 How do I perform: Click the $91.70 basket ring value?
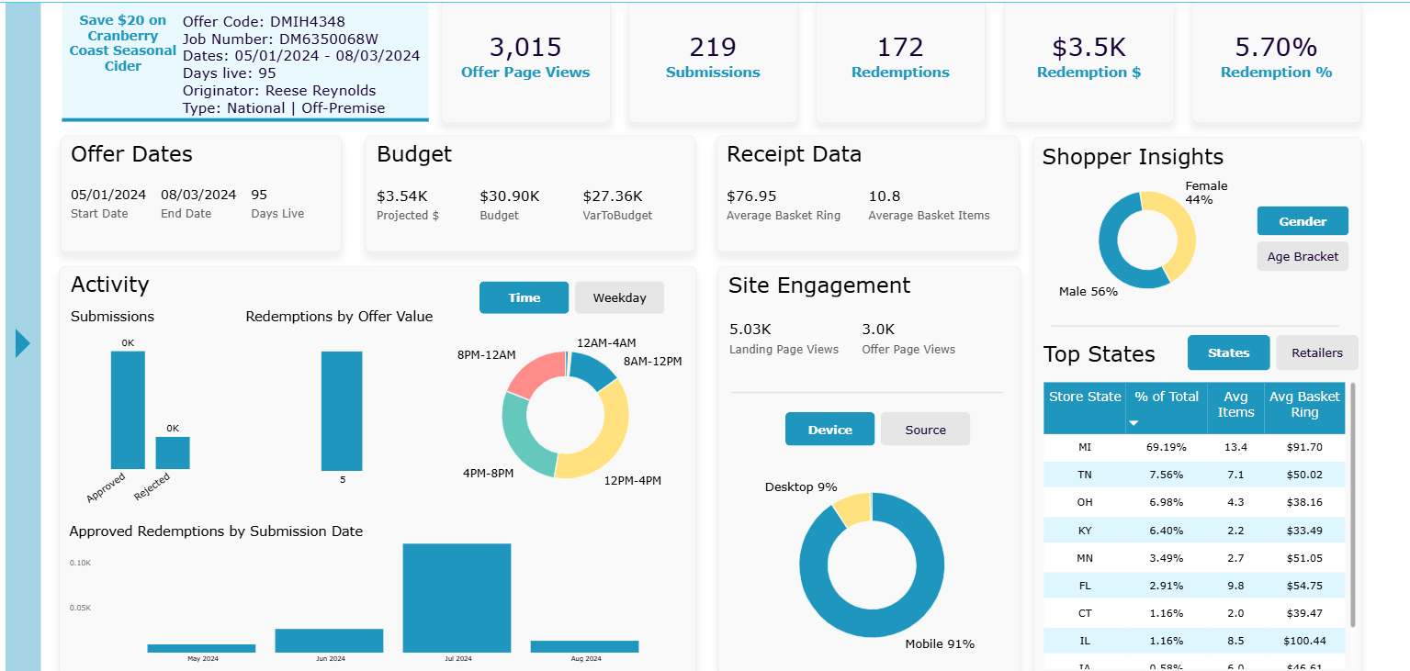pos(1304,447)
